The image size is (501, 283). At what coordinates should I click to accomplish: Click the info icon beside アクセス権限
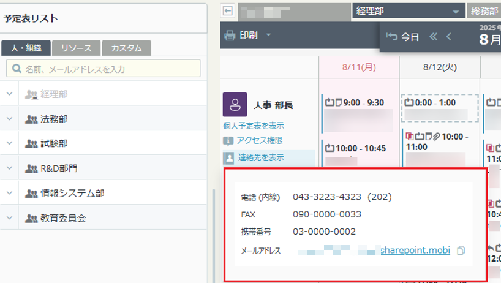click(x=228, y=141)
